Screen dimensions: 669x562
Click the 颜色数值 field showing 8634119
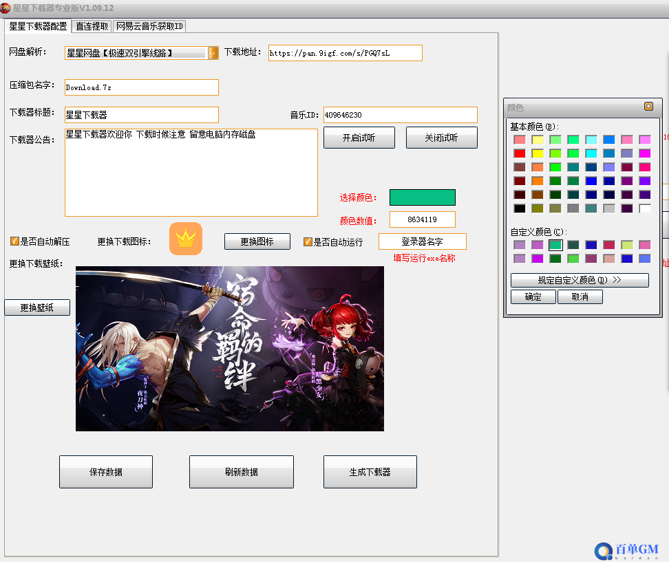tap(423, 219)
